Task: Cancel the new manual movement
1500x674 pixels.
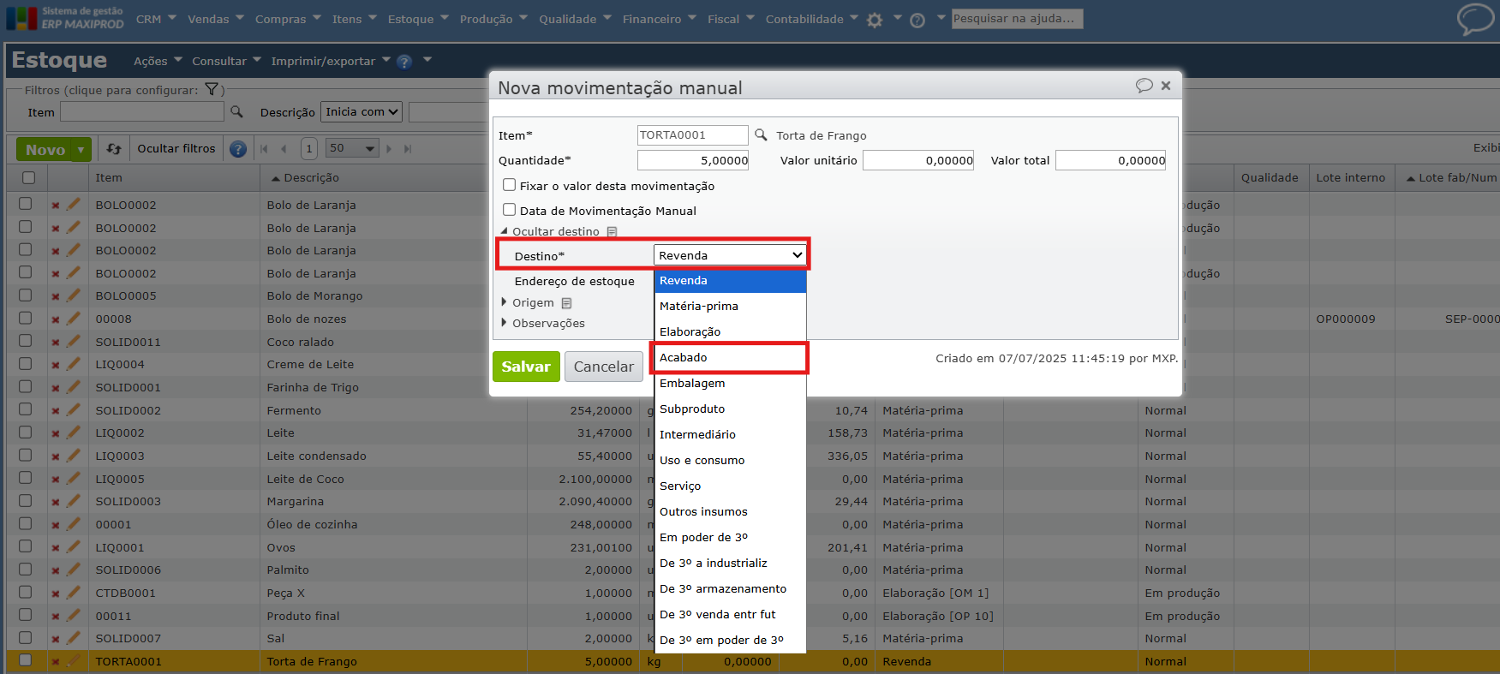Action: click(x=604, y=367)
